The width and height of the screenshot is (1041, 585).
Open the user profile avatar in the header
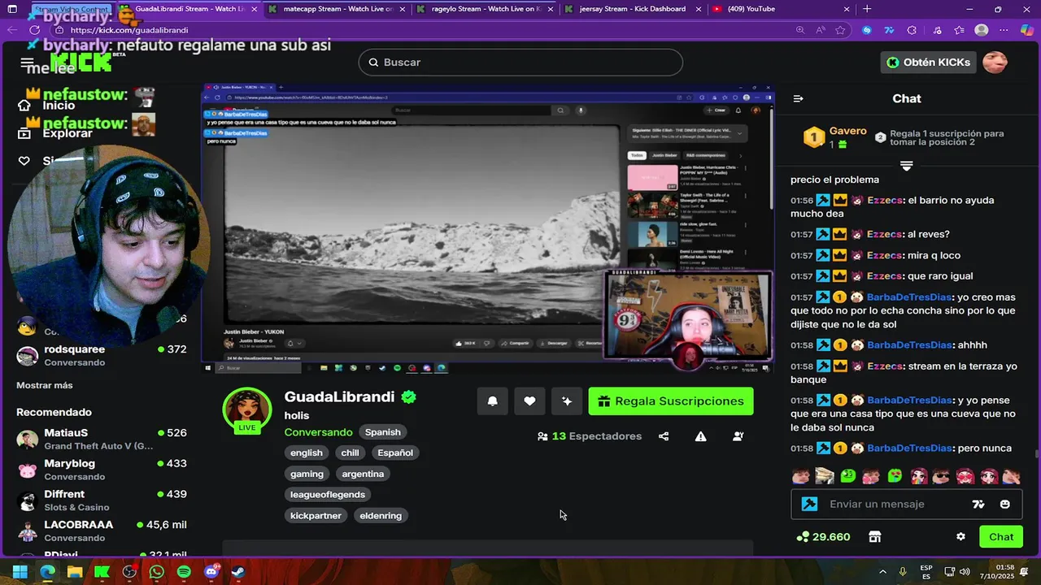(995, 63)
